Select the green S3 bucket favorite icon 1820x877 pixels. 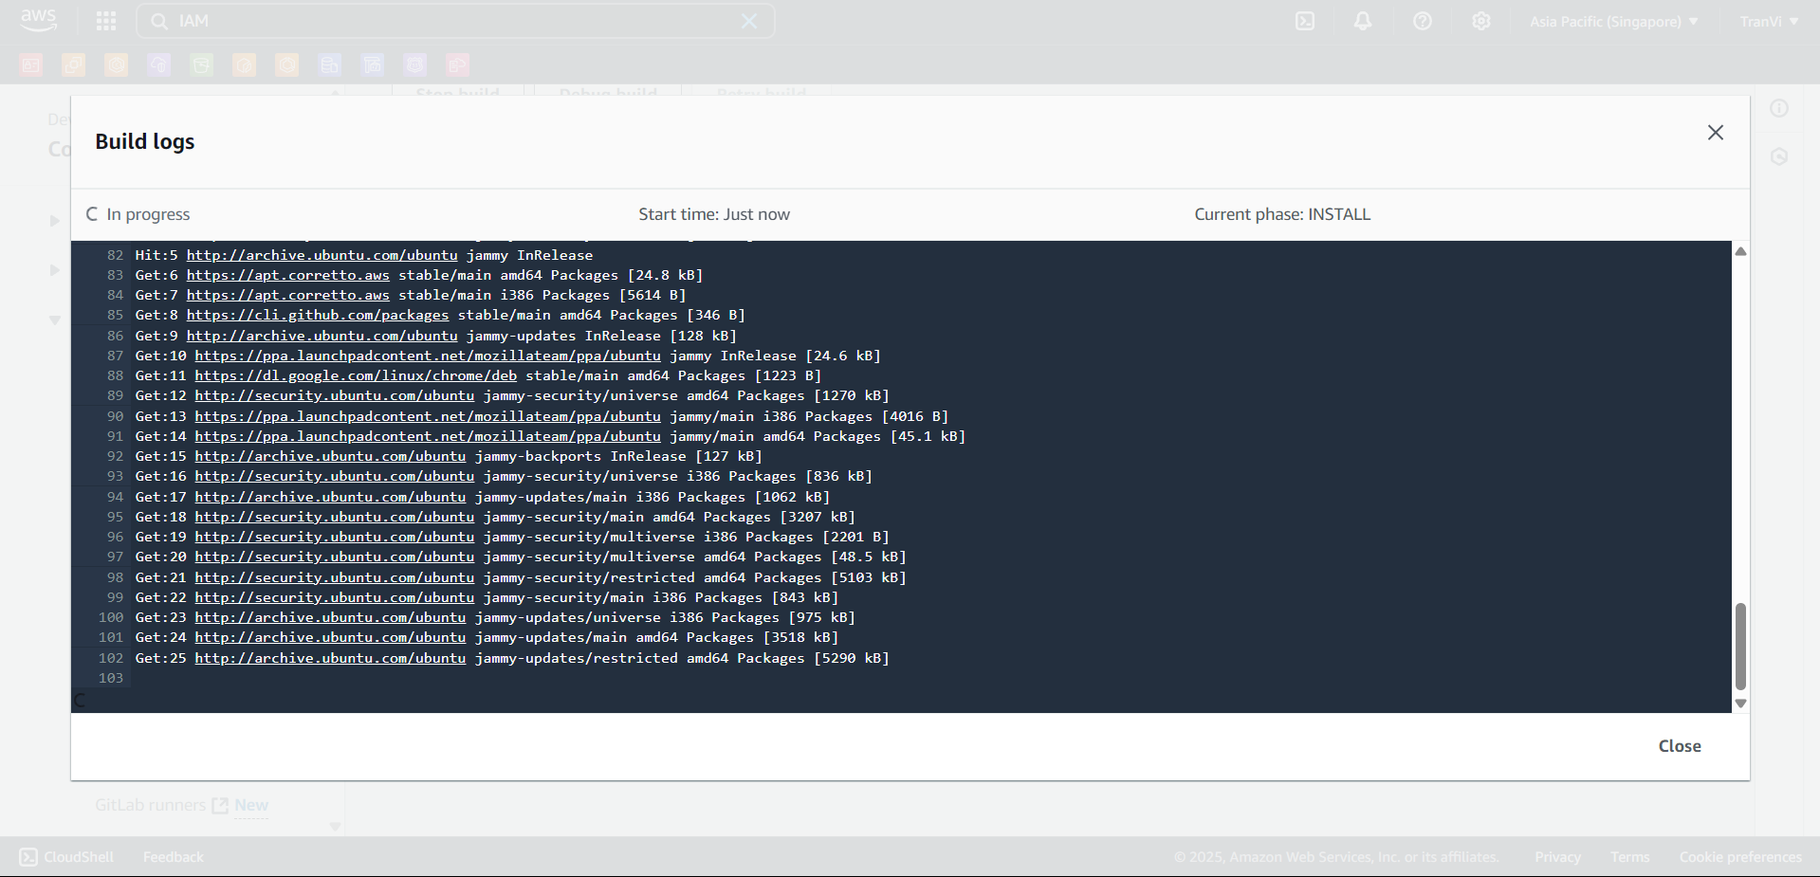(201, 64)
